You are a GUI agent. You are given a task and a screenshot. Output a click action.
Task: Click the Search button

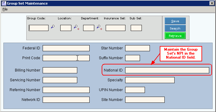pos(175,28)
